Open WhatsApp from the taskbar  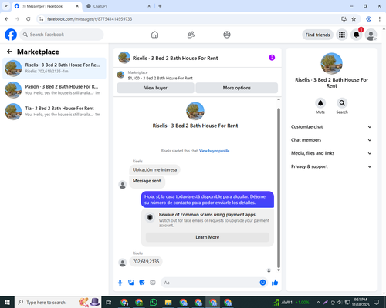(x=154, y=303)
